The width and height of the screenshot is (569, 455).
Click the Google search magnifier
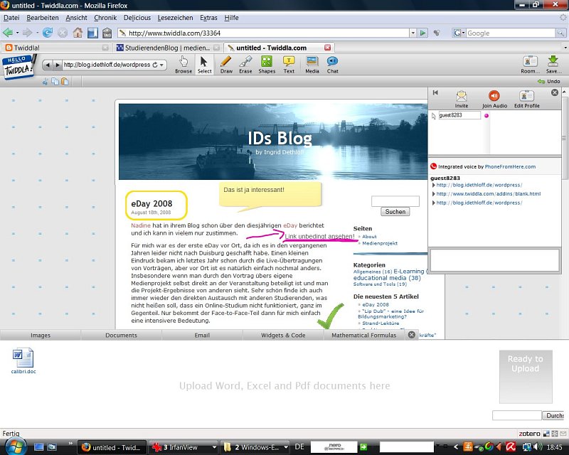[560, 33]
